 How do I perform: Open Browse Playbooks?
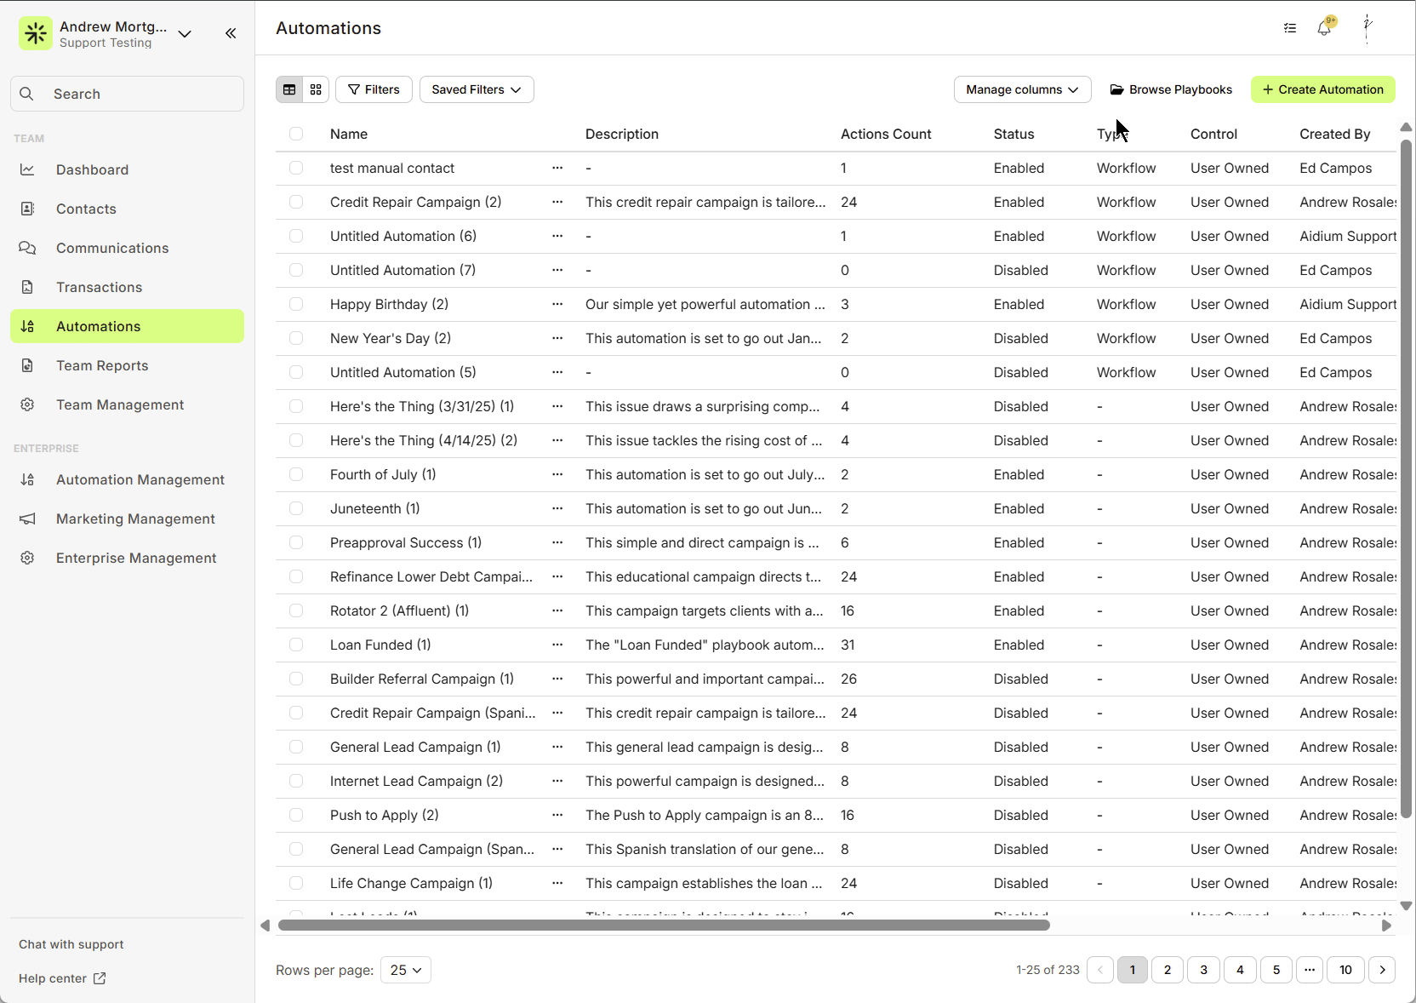pyautogui.click(x=1171, y=89)
